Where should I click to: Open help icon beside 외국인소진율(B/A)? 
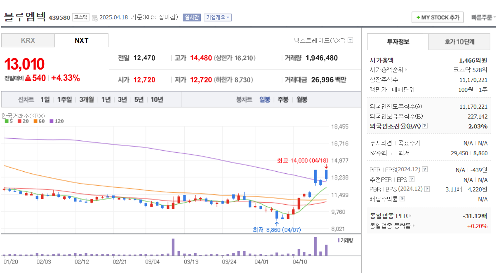pos(425,126)
